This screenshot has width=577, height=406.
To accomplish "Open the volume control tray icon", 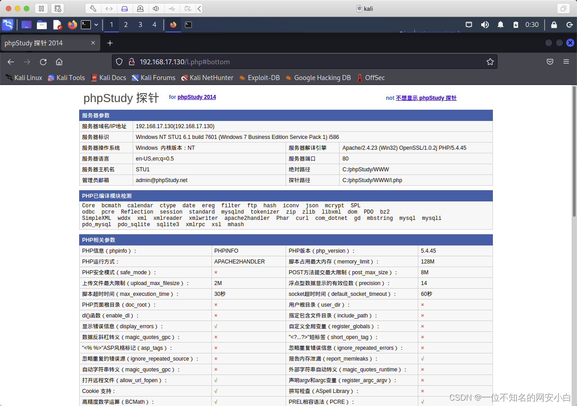I will 485,25.
